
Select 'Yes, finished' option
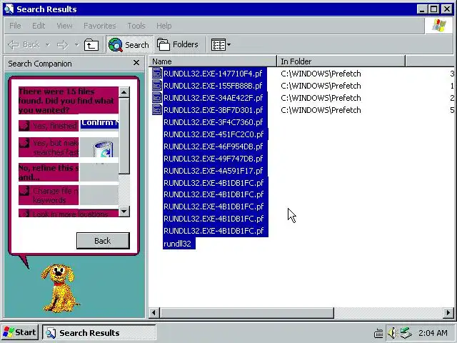(49, 126)
